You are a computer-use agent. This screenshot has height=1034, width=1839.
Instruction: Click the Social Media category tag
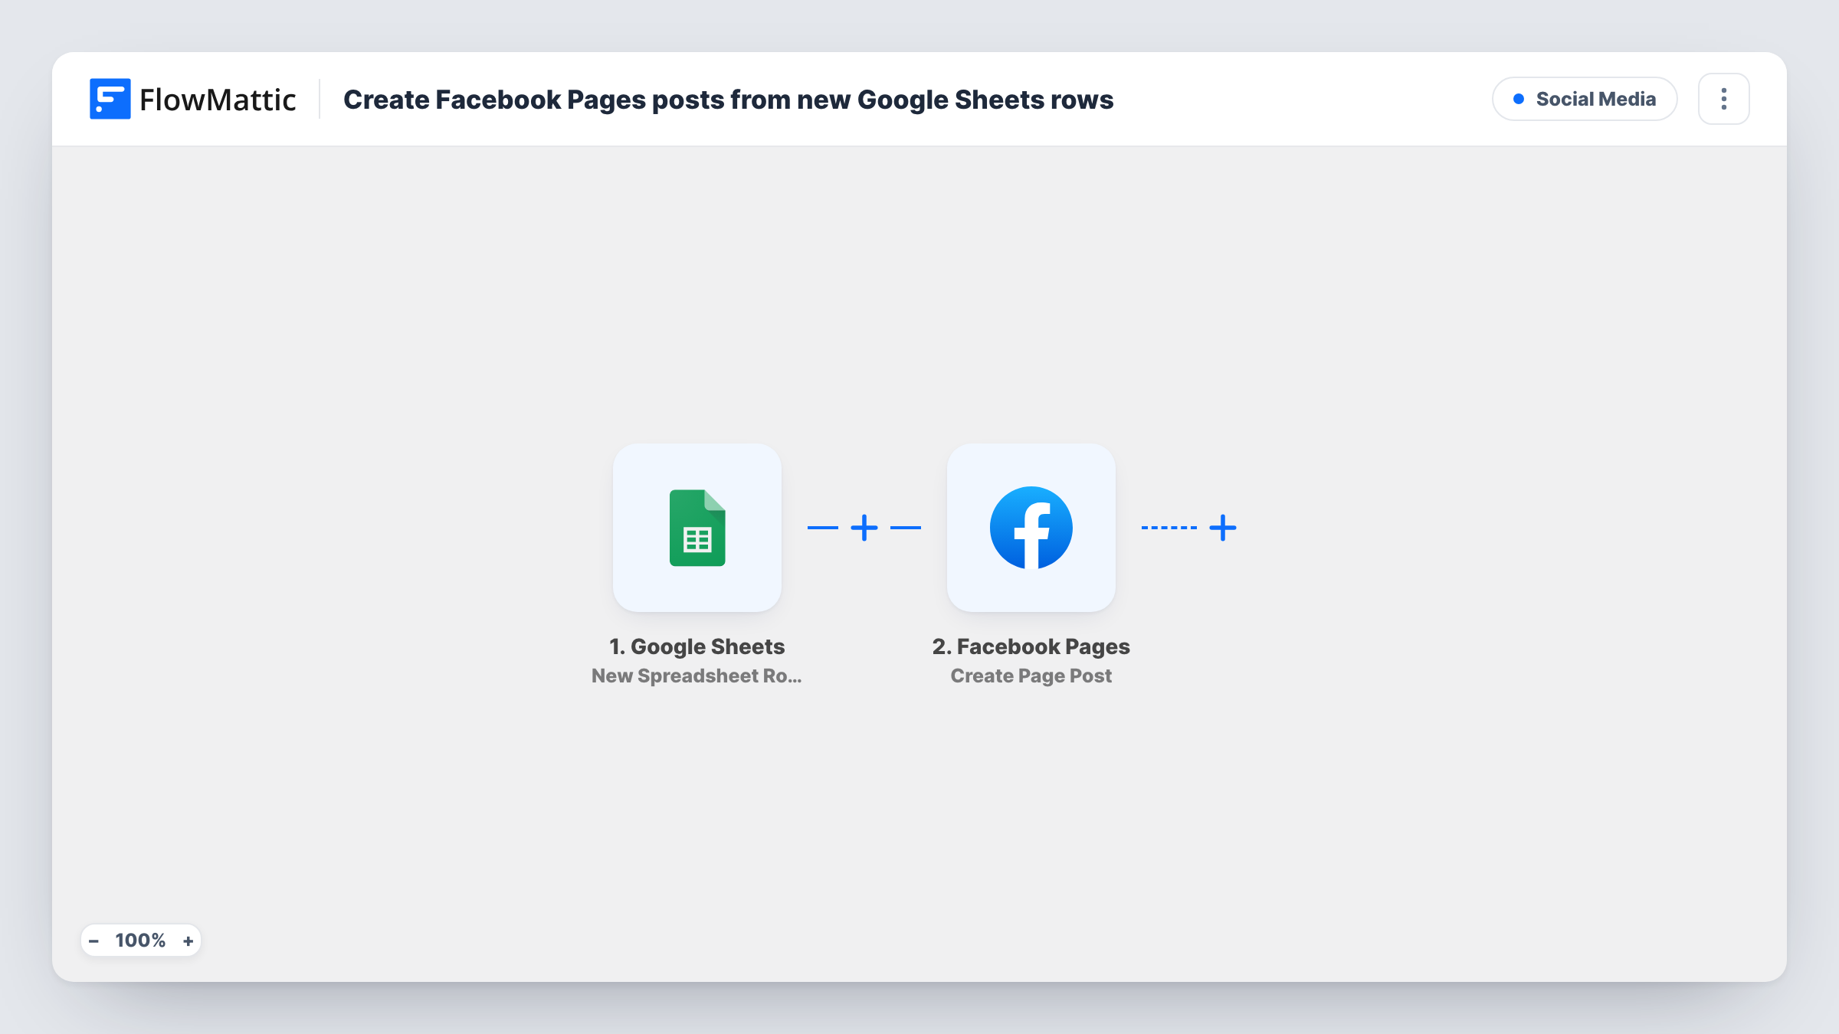pyautogui.click(x=1585, y=99)
